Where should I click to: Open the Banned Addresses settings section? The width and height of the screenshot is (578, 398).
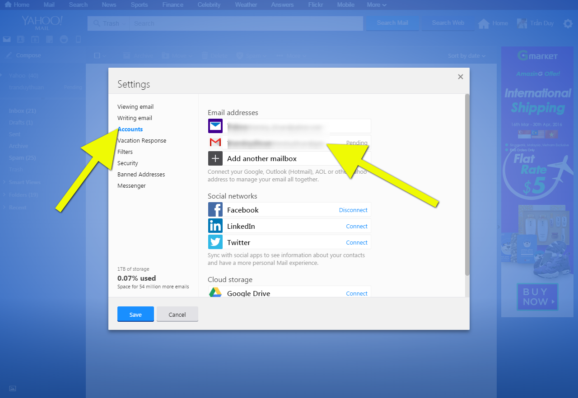tap(141, 175)
